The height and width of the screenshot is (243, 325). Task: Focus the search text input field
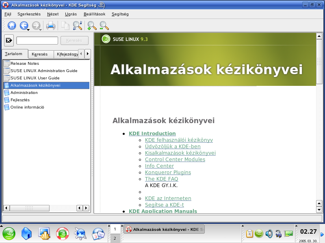(x=37, y=40)
